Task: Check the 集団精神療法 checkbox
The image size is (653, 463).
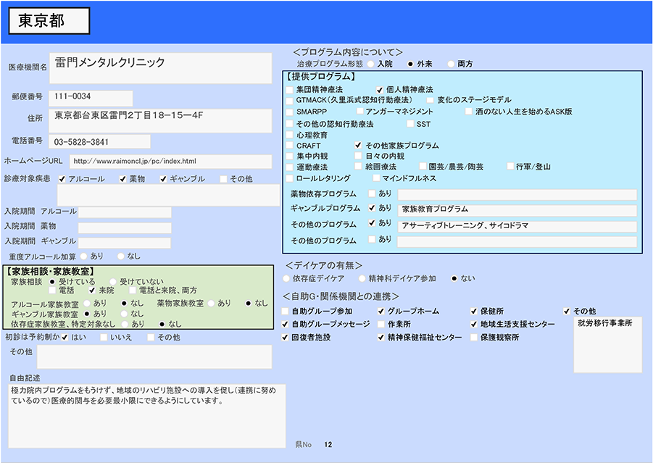Action: click(290, 89)
